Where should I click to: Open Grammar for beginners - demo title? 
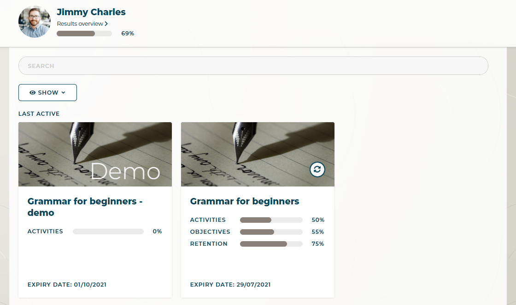coord(82,207)
